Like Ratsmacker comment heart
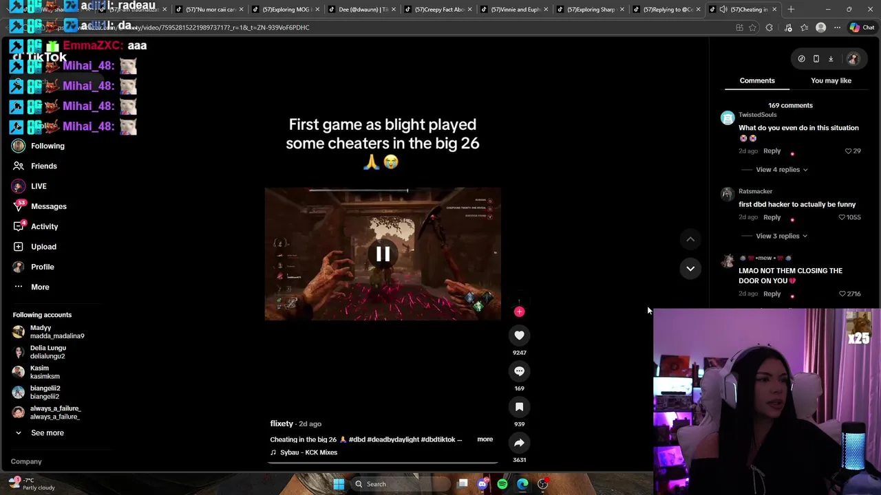The height and width of the screenshot is (495, 881). (842, 217)
